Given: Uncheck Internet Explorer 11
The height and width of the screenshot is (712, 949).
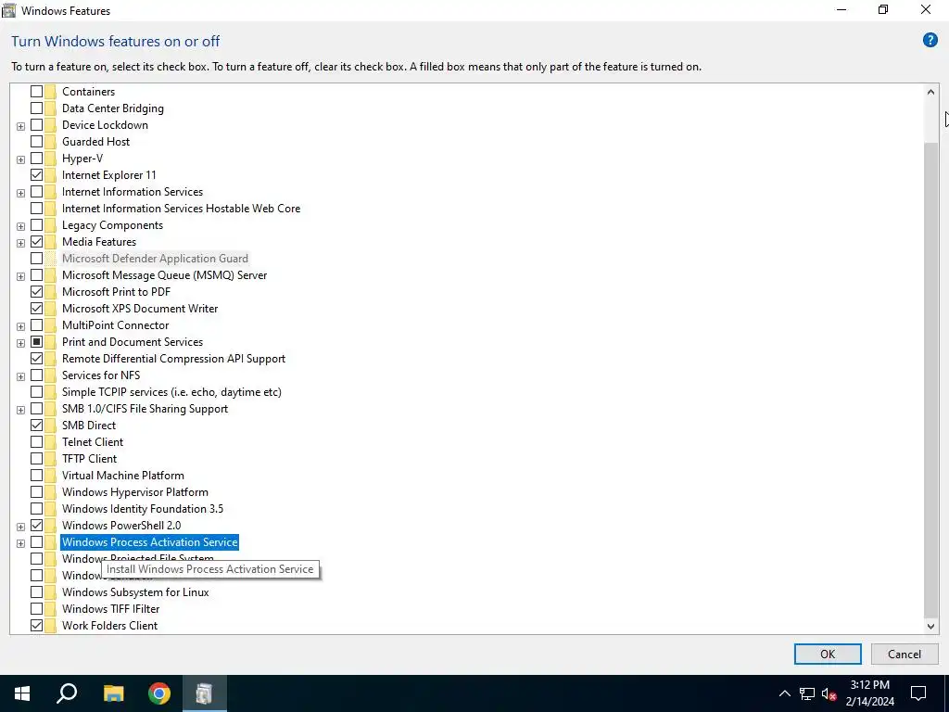Looking at the screenshot, I should (x=36, y=175).
